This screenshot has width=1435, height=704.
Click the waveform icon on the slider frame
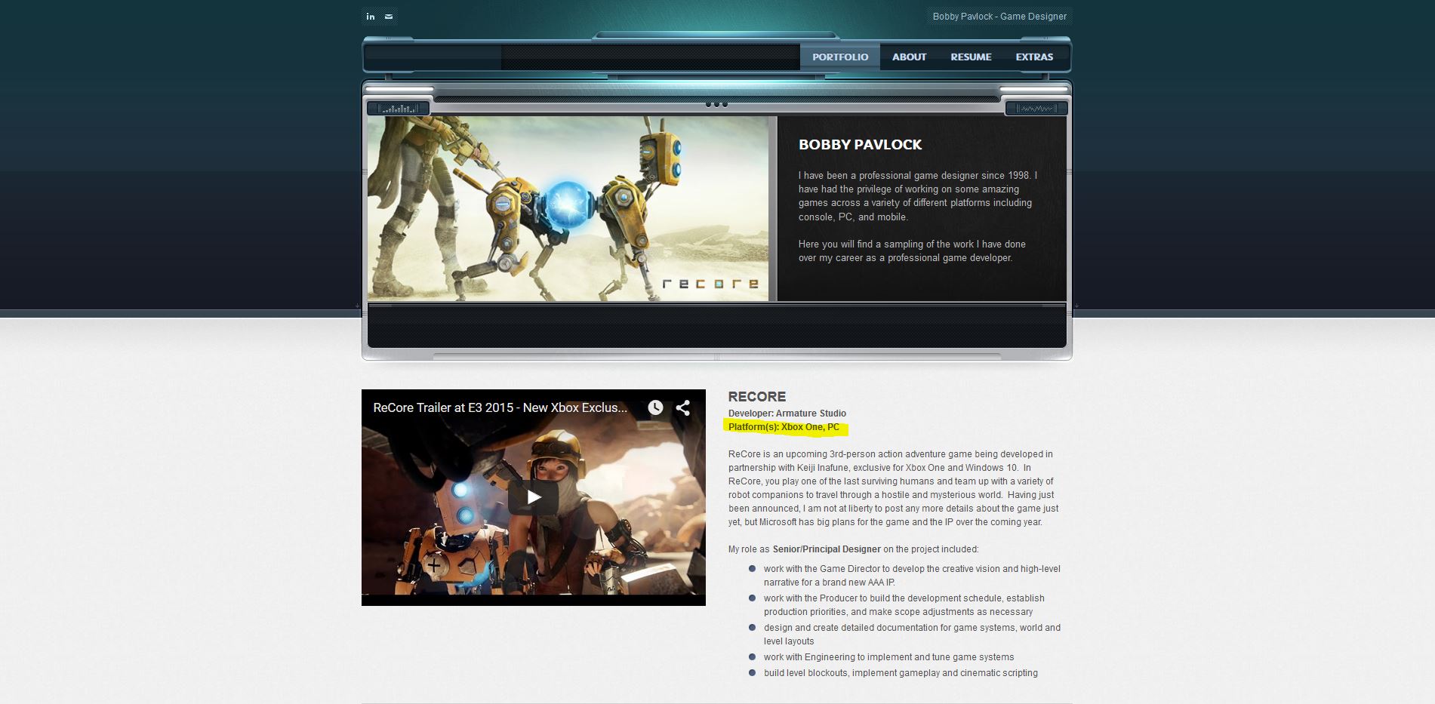pos(1035,109)
